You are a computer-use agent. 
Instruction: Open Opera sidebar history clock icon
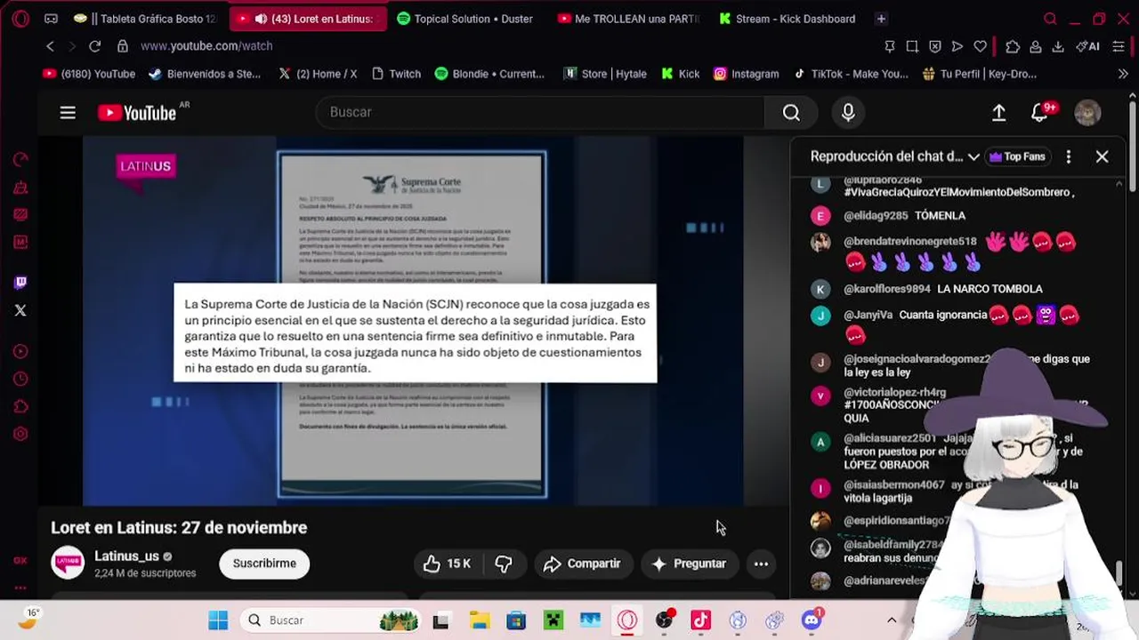20,379
